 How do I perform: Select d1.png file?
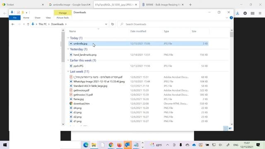point(138,121)
